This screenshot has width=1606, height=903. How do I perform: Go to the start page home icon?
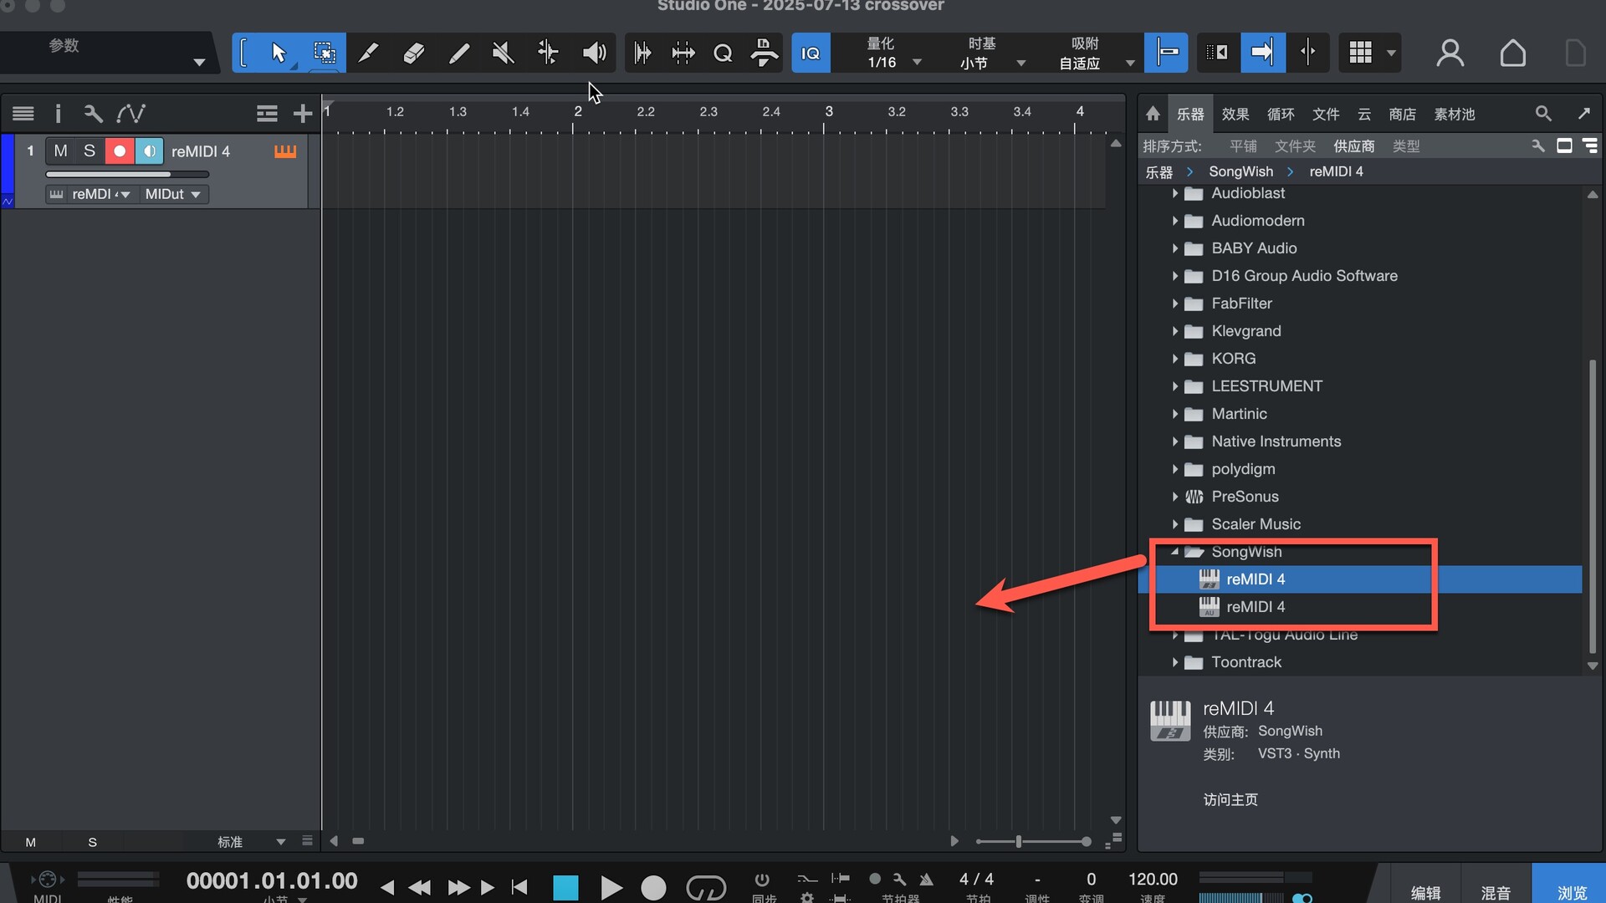coord(1512,53)
